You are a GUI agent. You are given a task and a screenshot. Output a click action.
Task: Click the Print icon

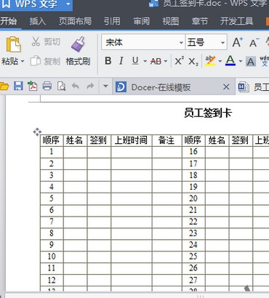click(47, 86)
